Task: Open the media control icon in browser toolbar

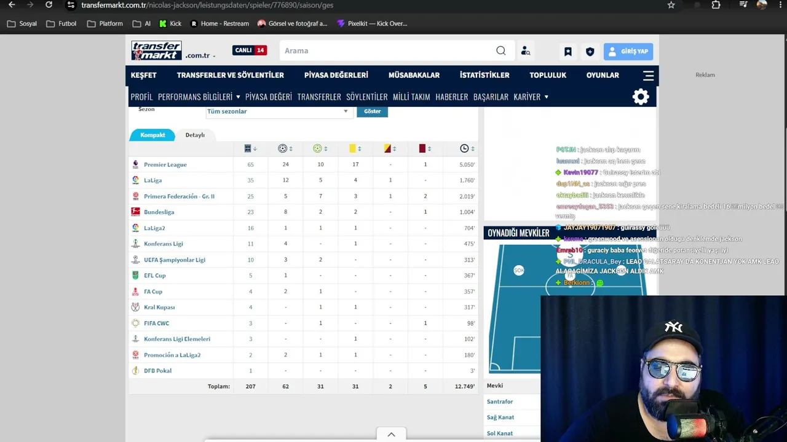Action: pos(743,5)
